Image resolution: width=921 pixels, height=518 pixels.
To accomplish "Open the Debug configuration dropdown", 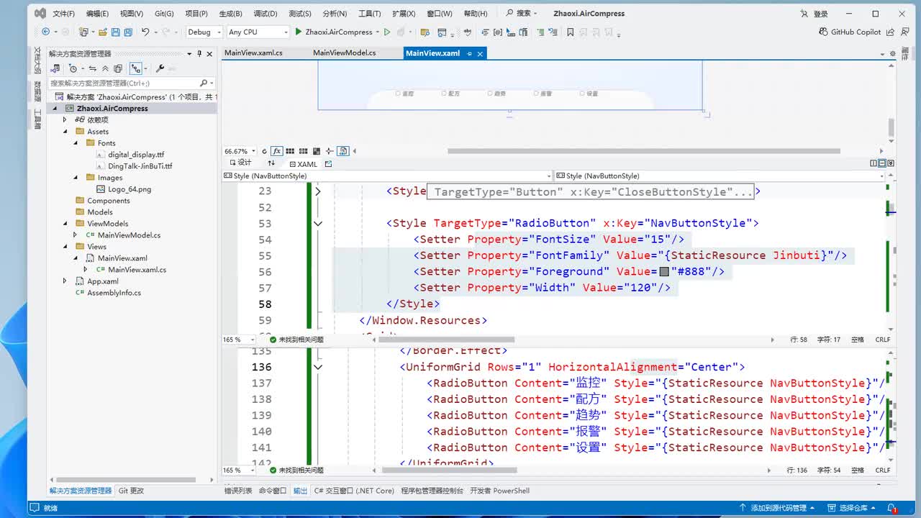I will (204, 32).
